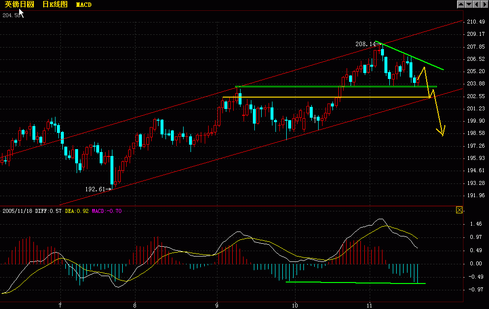Click the 2005/11/18 date in MACD panel
This screenshot has width=489, height=309.
click(x=17, y=211)
